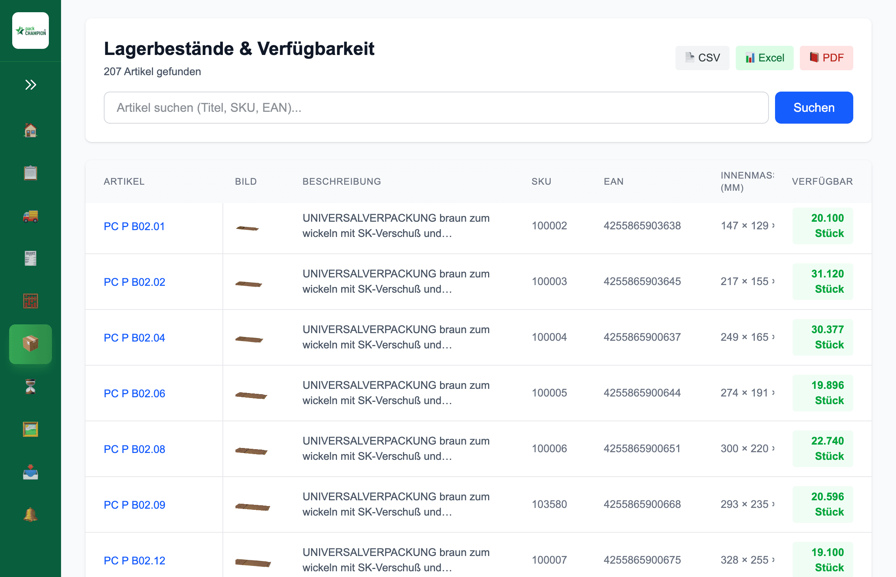The width and height of the screenshot is (896, 577).
Task: Select the package box inventory icon
Action: 31,344
